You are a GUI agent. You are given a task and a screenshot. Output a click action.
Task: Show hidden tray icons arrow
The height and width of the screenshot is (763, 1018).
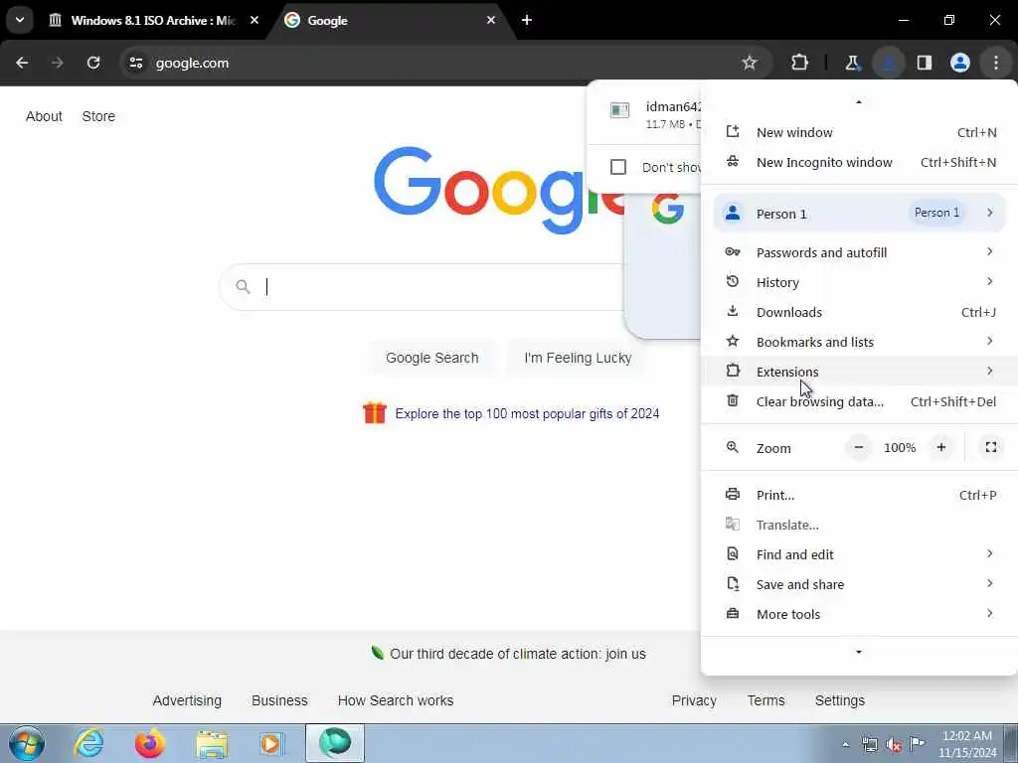click(845, 745)
